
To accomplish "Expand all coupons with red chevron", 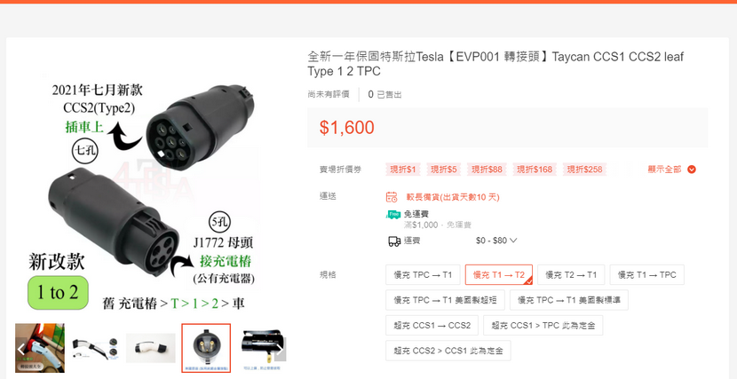I will point(692,170).
